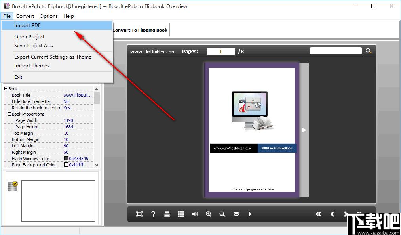This screenshot has height=235, width=401.
Task: Open the flipbook help question mark icon
Action: [x=153, y=214]
